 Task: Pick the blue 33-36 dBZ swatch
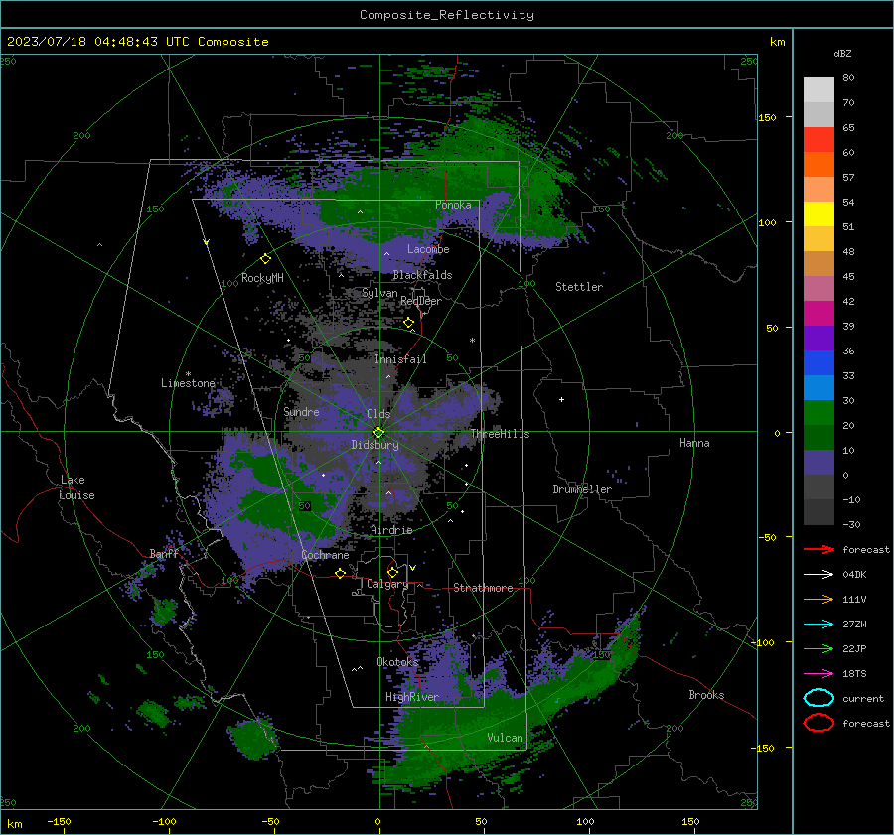(x=819, y=363)
